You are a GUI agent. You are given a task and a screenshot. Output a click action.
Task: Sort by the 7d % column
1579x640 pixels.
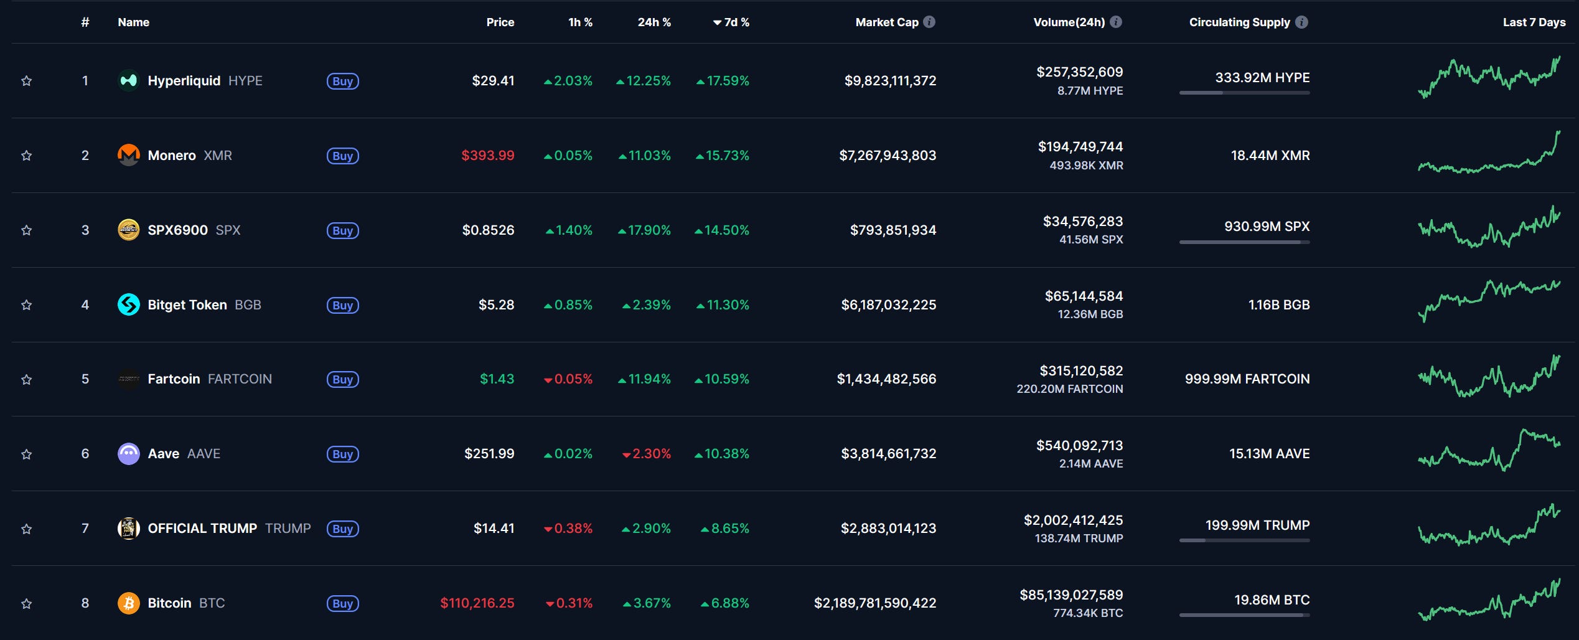[731, 22]
